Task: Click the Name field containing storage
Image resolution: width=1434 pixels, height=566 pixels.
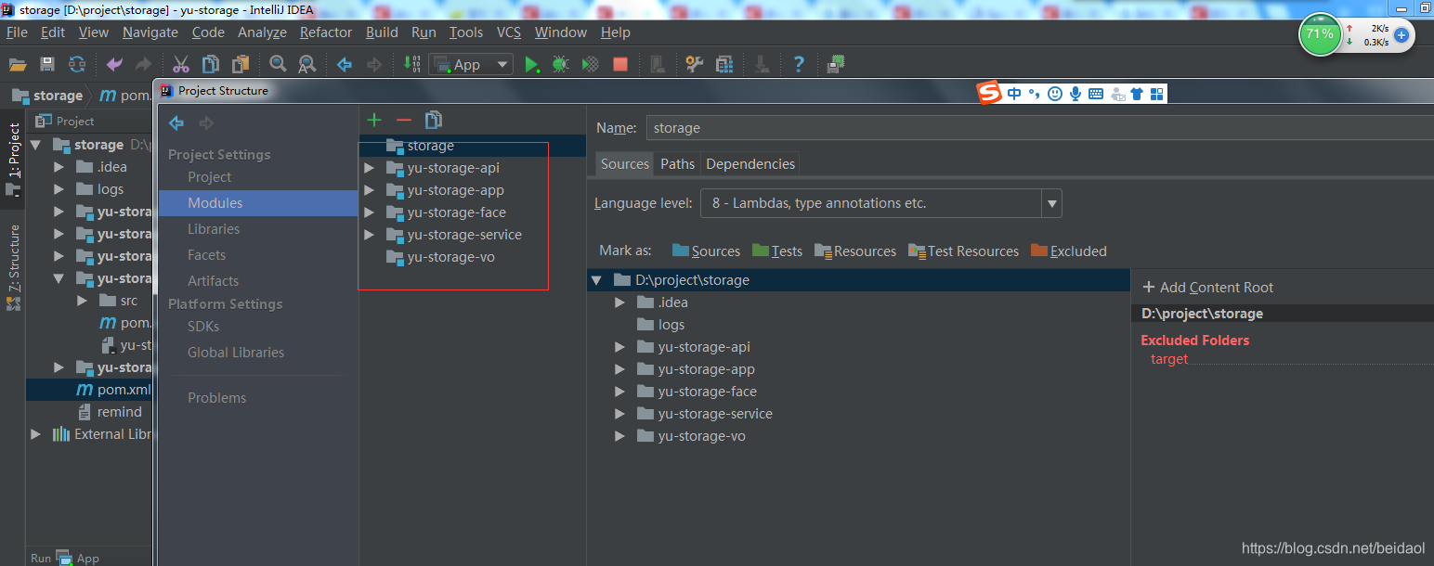Action: coord(1039,128)
